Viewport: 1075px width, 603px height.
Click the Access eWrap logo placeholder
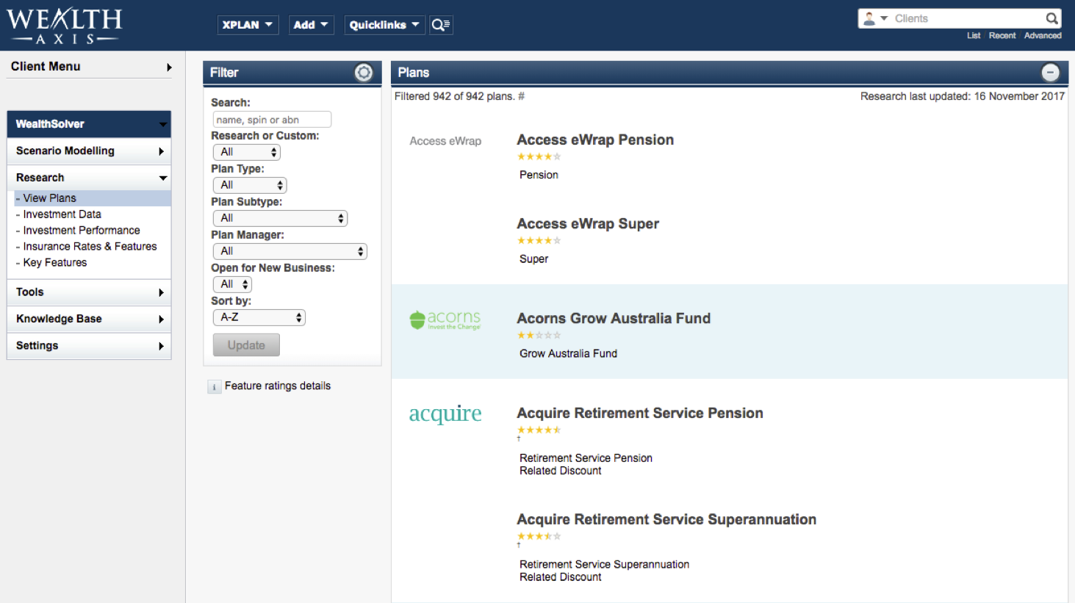(x=445, y=141)
